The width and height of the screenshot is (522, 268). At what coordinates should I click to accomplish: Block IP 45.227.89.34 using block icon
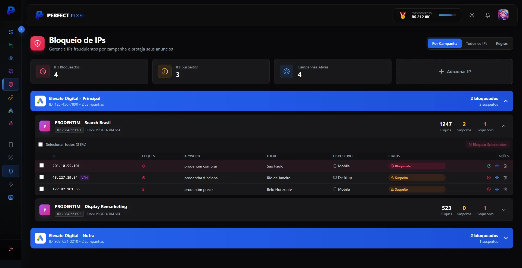tap(489, 178)
